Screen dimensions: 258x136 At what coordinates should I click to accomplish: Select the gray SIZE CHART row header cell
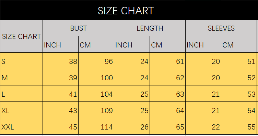(x=21, y=36)
